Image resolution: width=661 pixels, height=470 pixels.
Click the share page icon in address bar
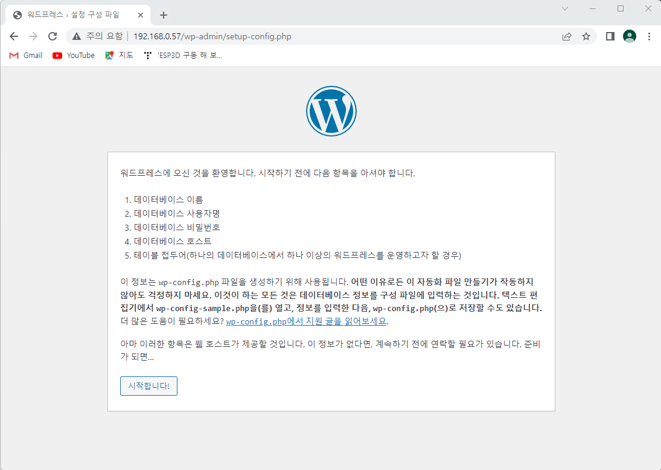(x=567, y=36)
